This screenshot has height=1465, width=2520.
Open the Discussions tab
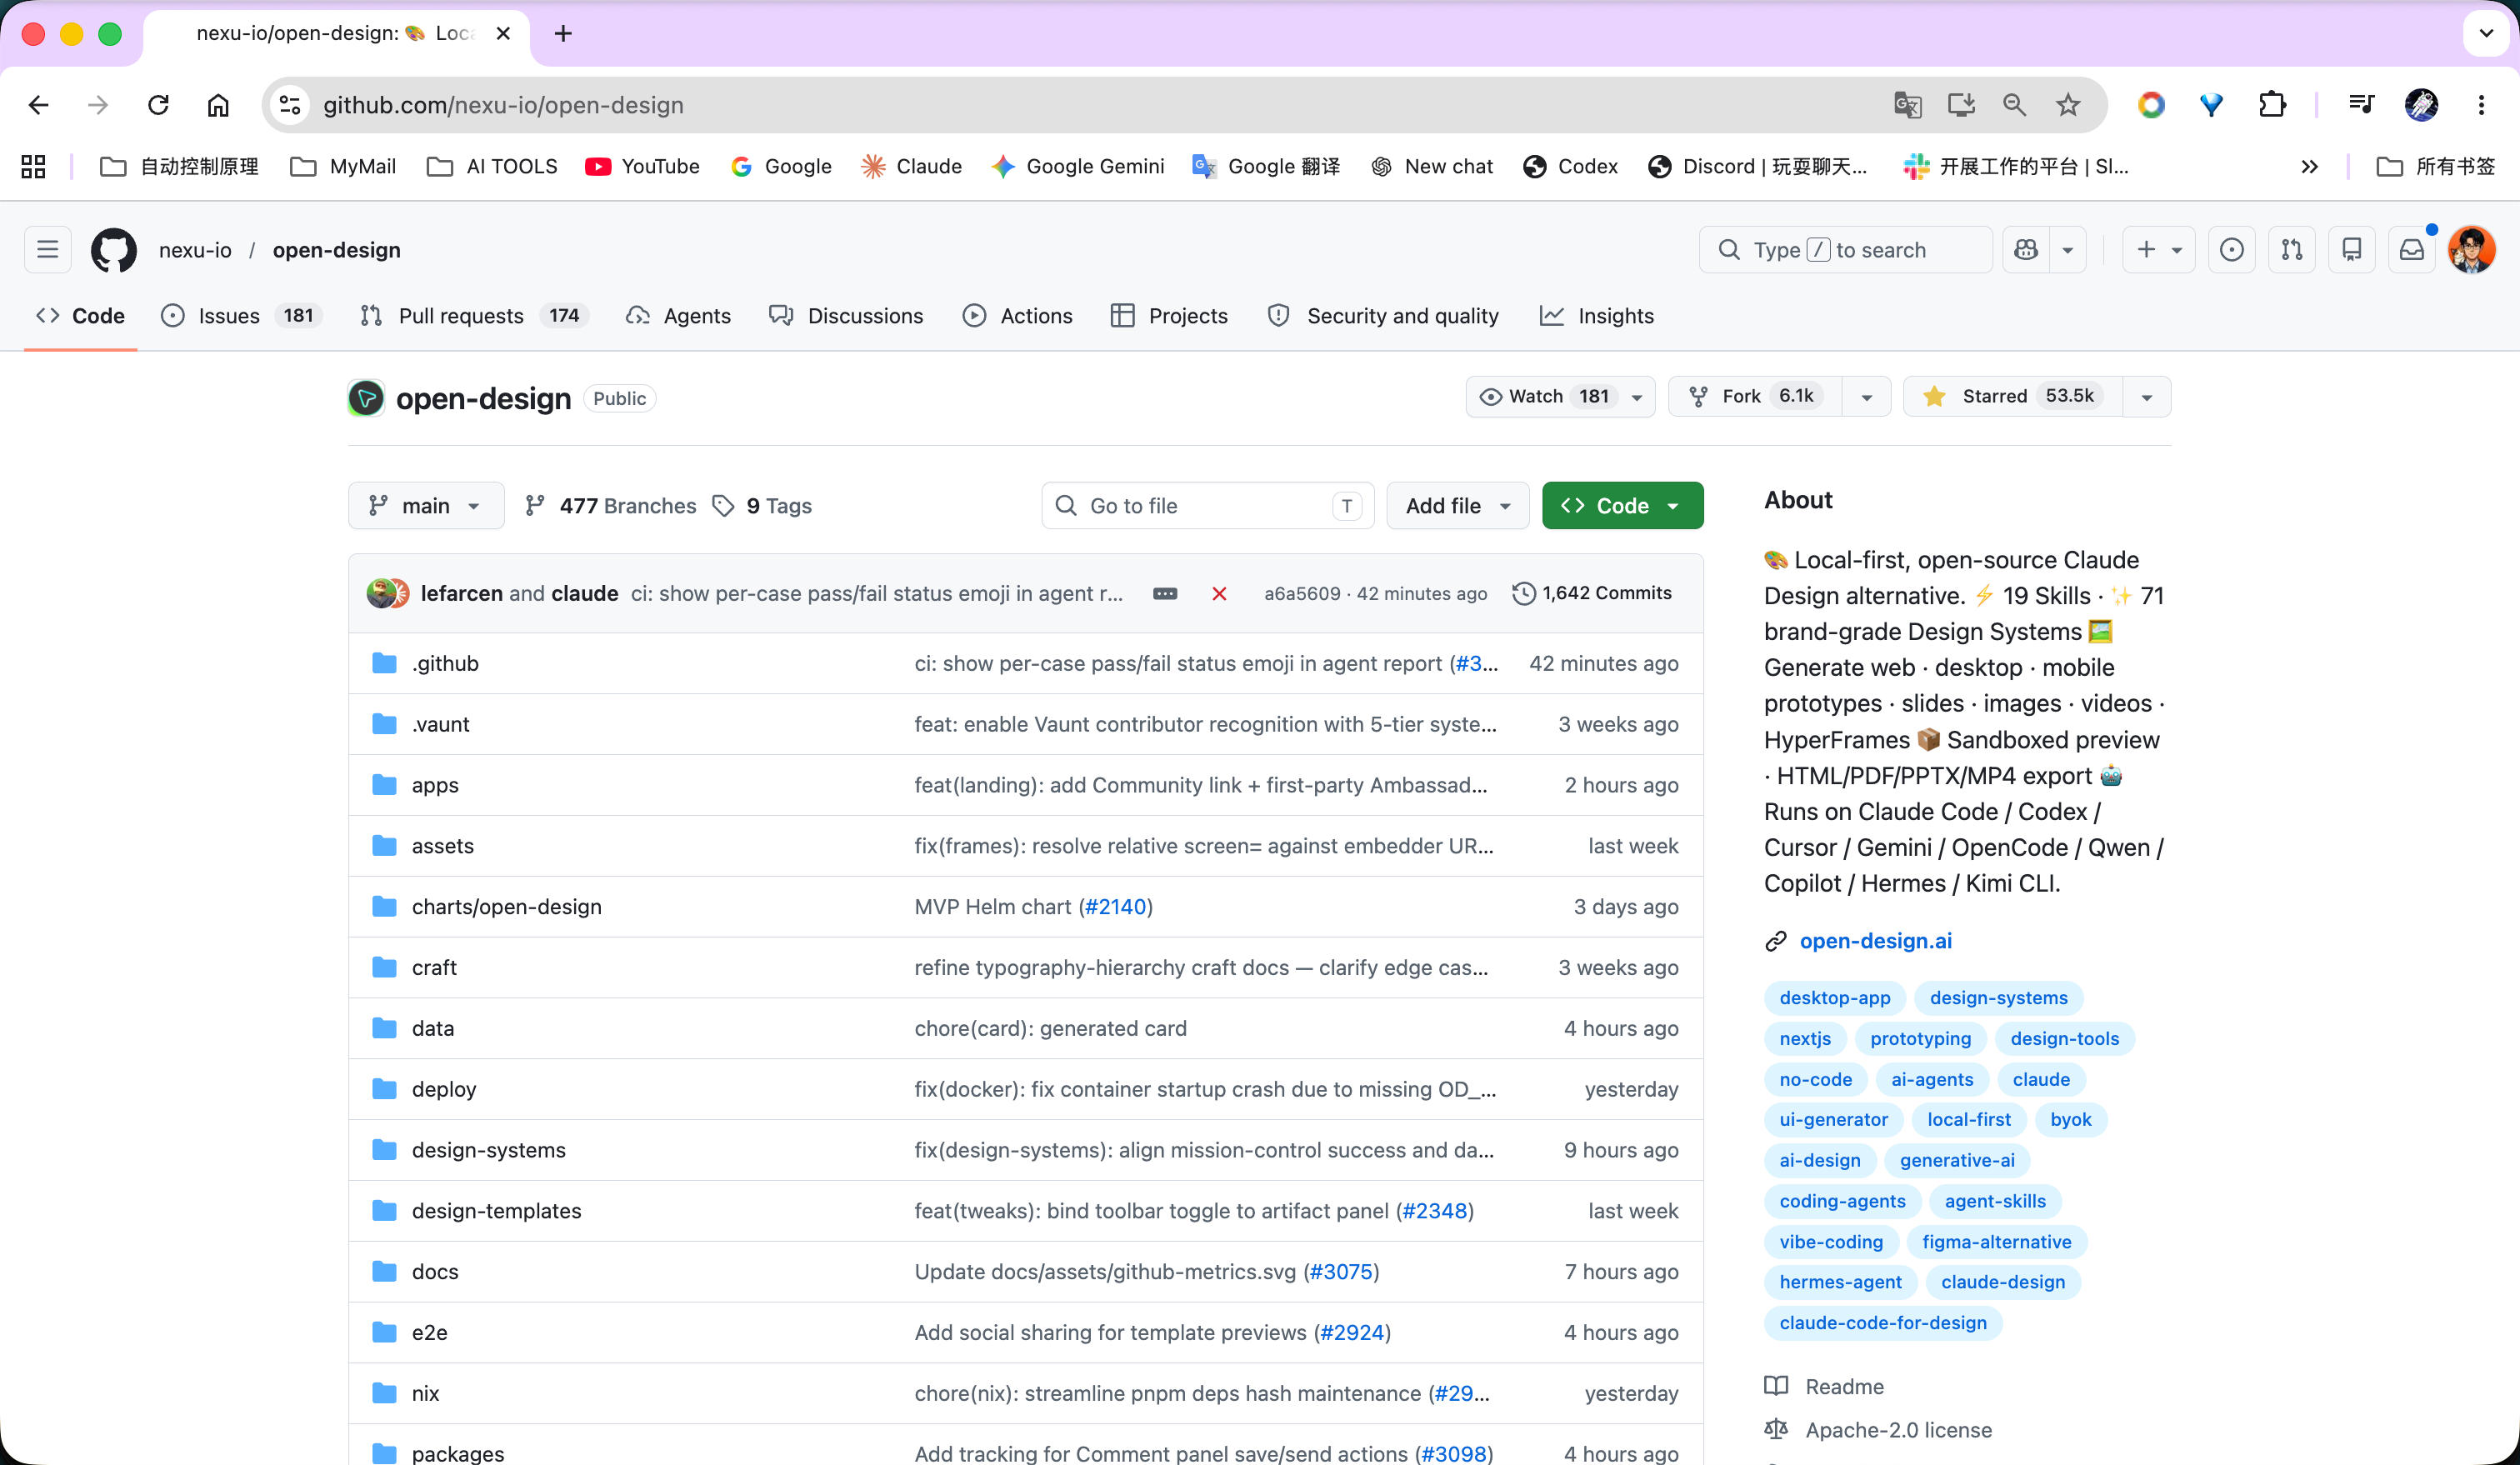pyautogui.click(x=846, y=316)
